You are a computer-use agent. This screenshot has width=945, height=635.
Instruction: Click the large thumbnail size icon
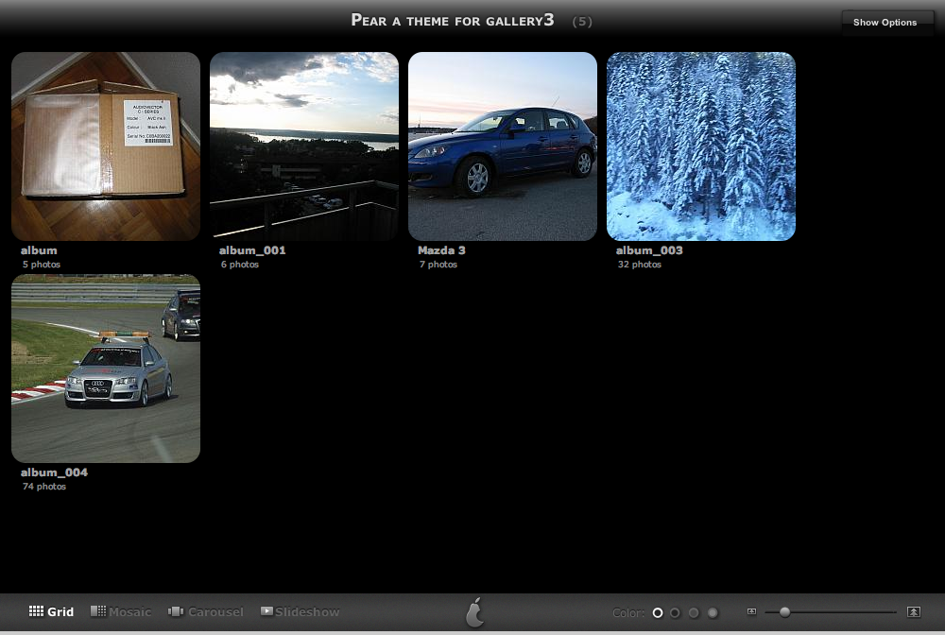[914, 612]
